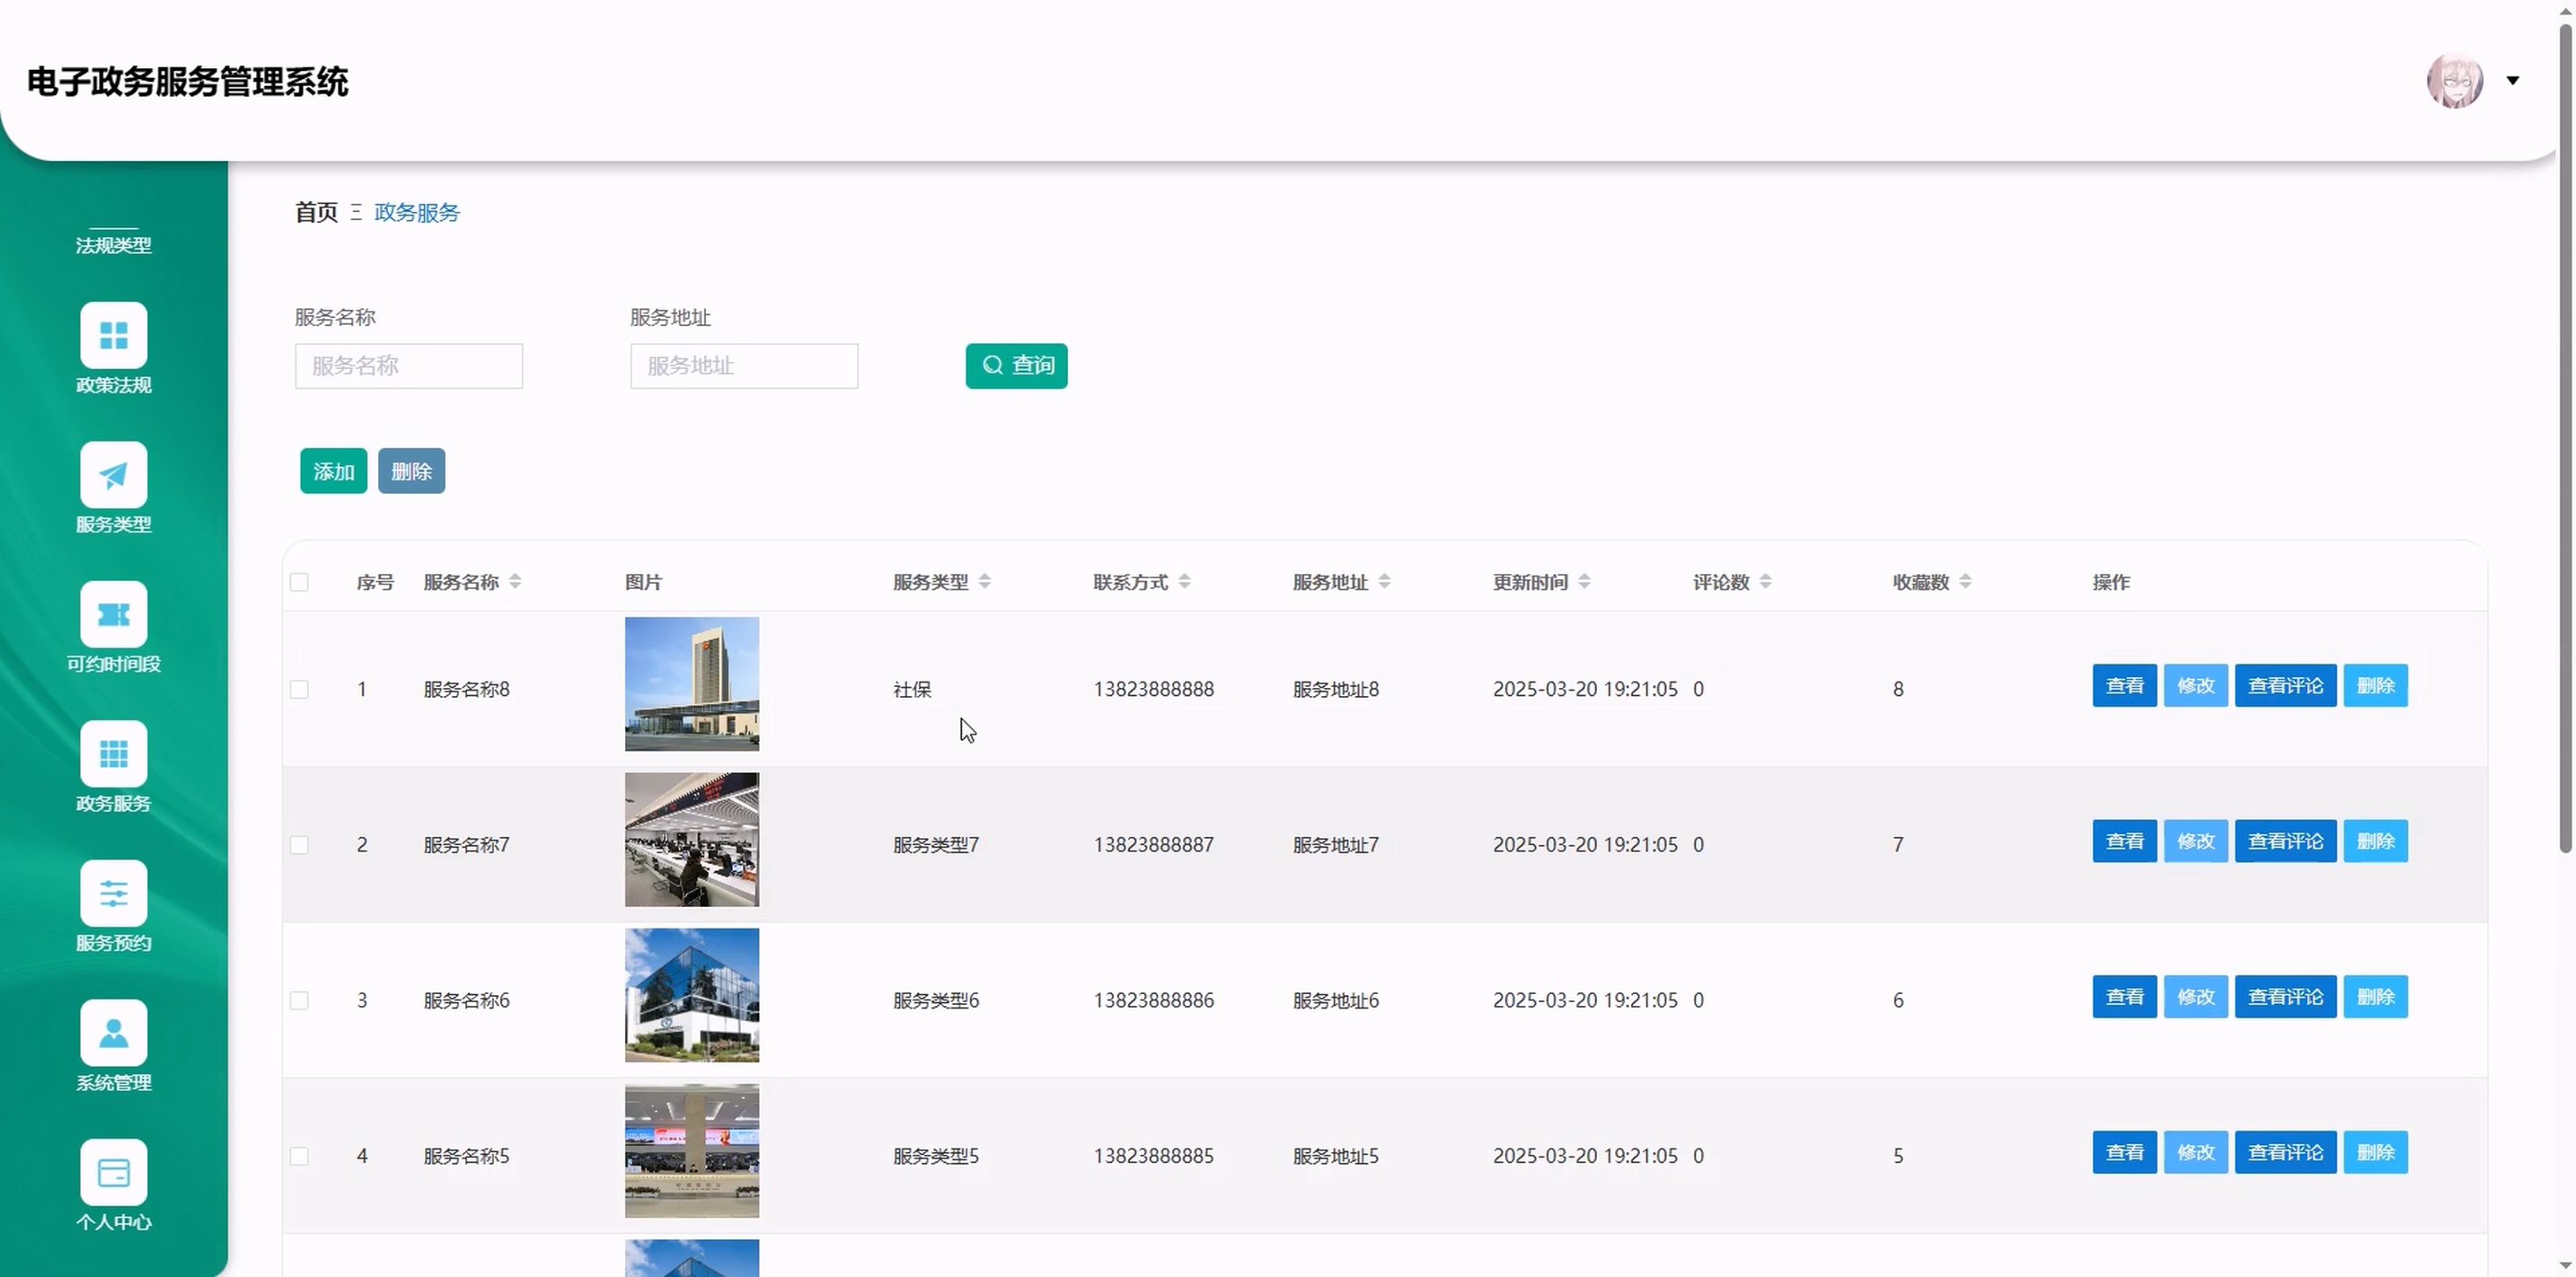The width and height of the screenshot is (2576, 1277).
Task: Check the checkbox for row 服务名称6
Action: [x=299, y=1000]
